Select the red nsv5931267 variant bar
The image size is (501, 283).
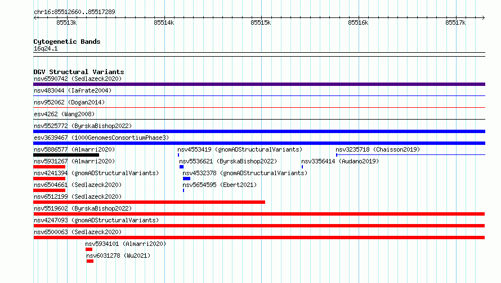(x=49, y=167)
